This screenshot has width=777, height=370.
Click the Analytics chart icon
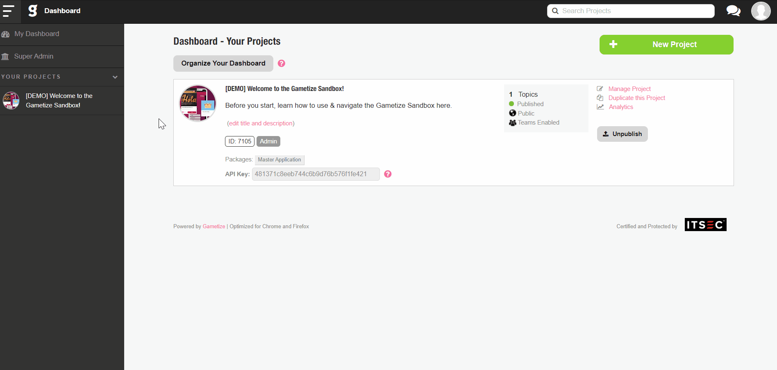600,107
